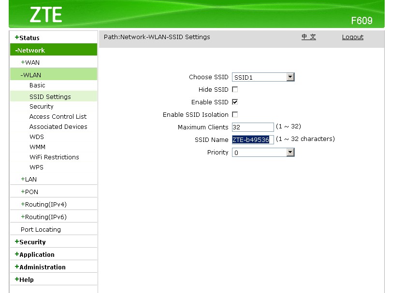The width and height of the screenshot is (419, 293).
Task: Toggle the Hide SSID checkbox
Action: click(x=234, y=89)
